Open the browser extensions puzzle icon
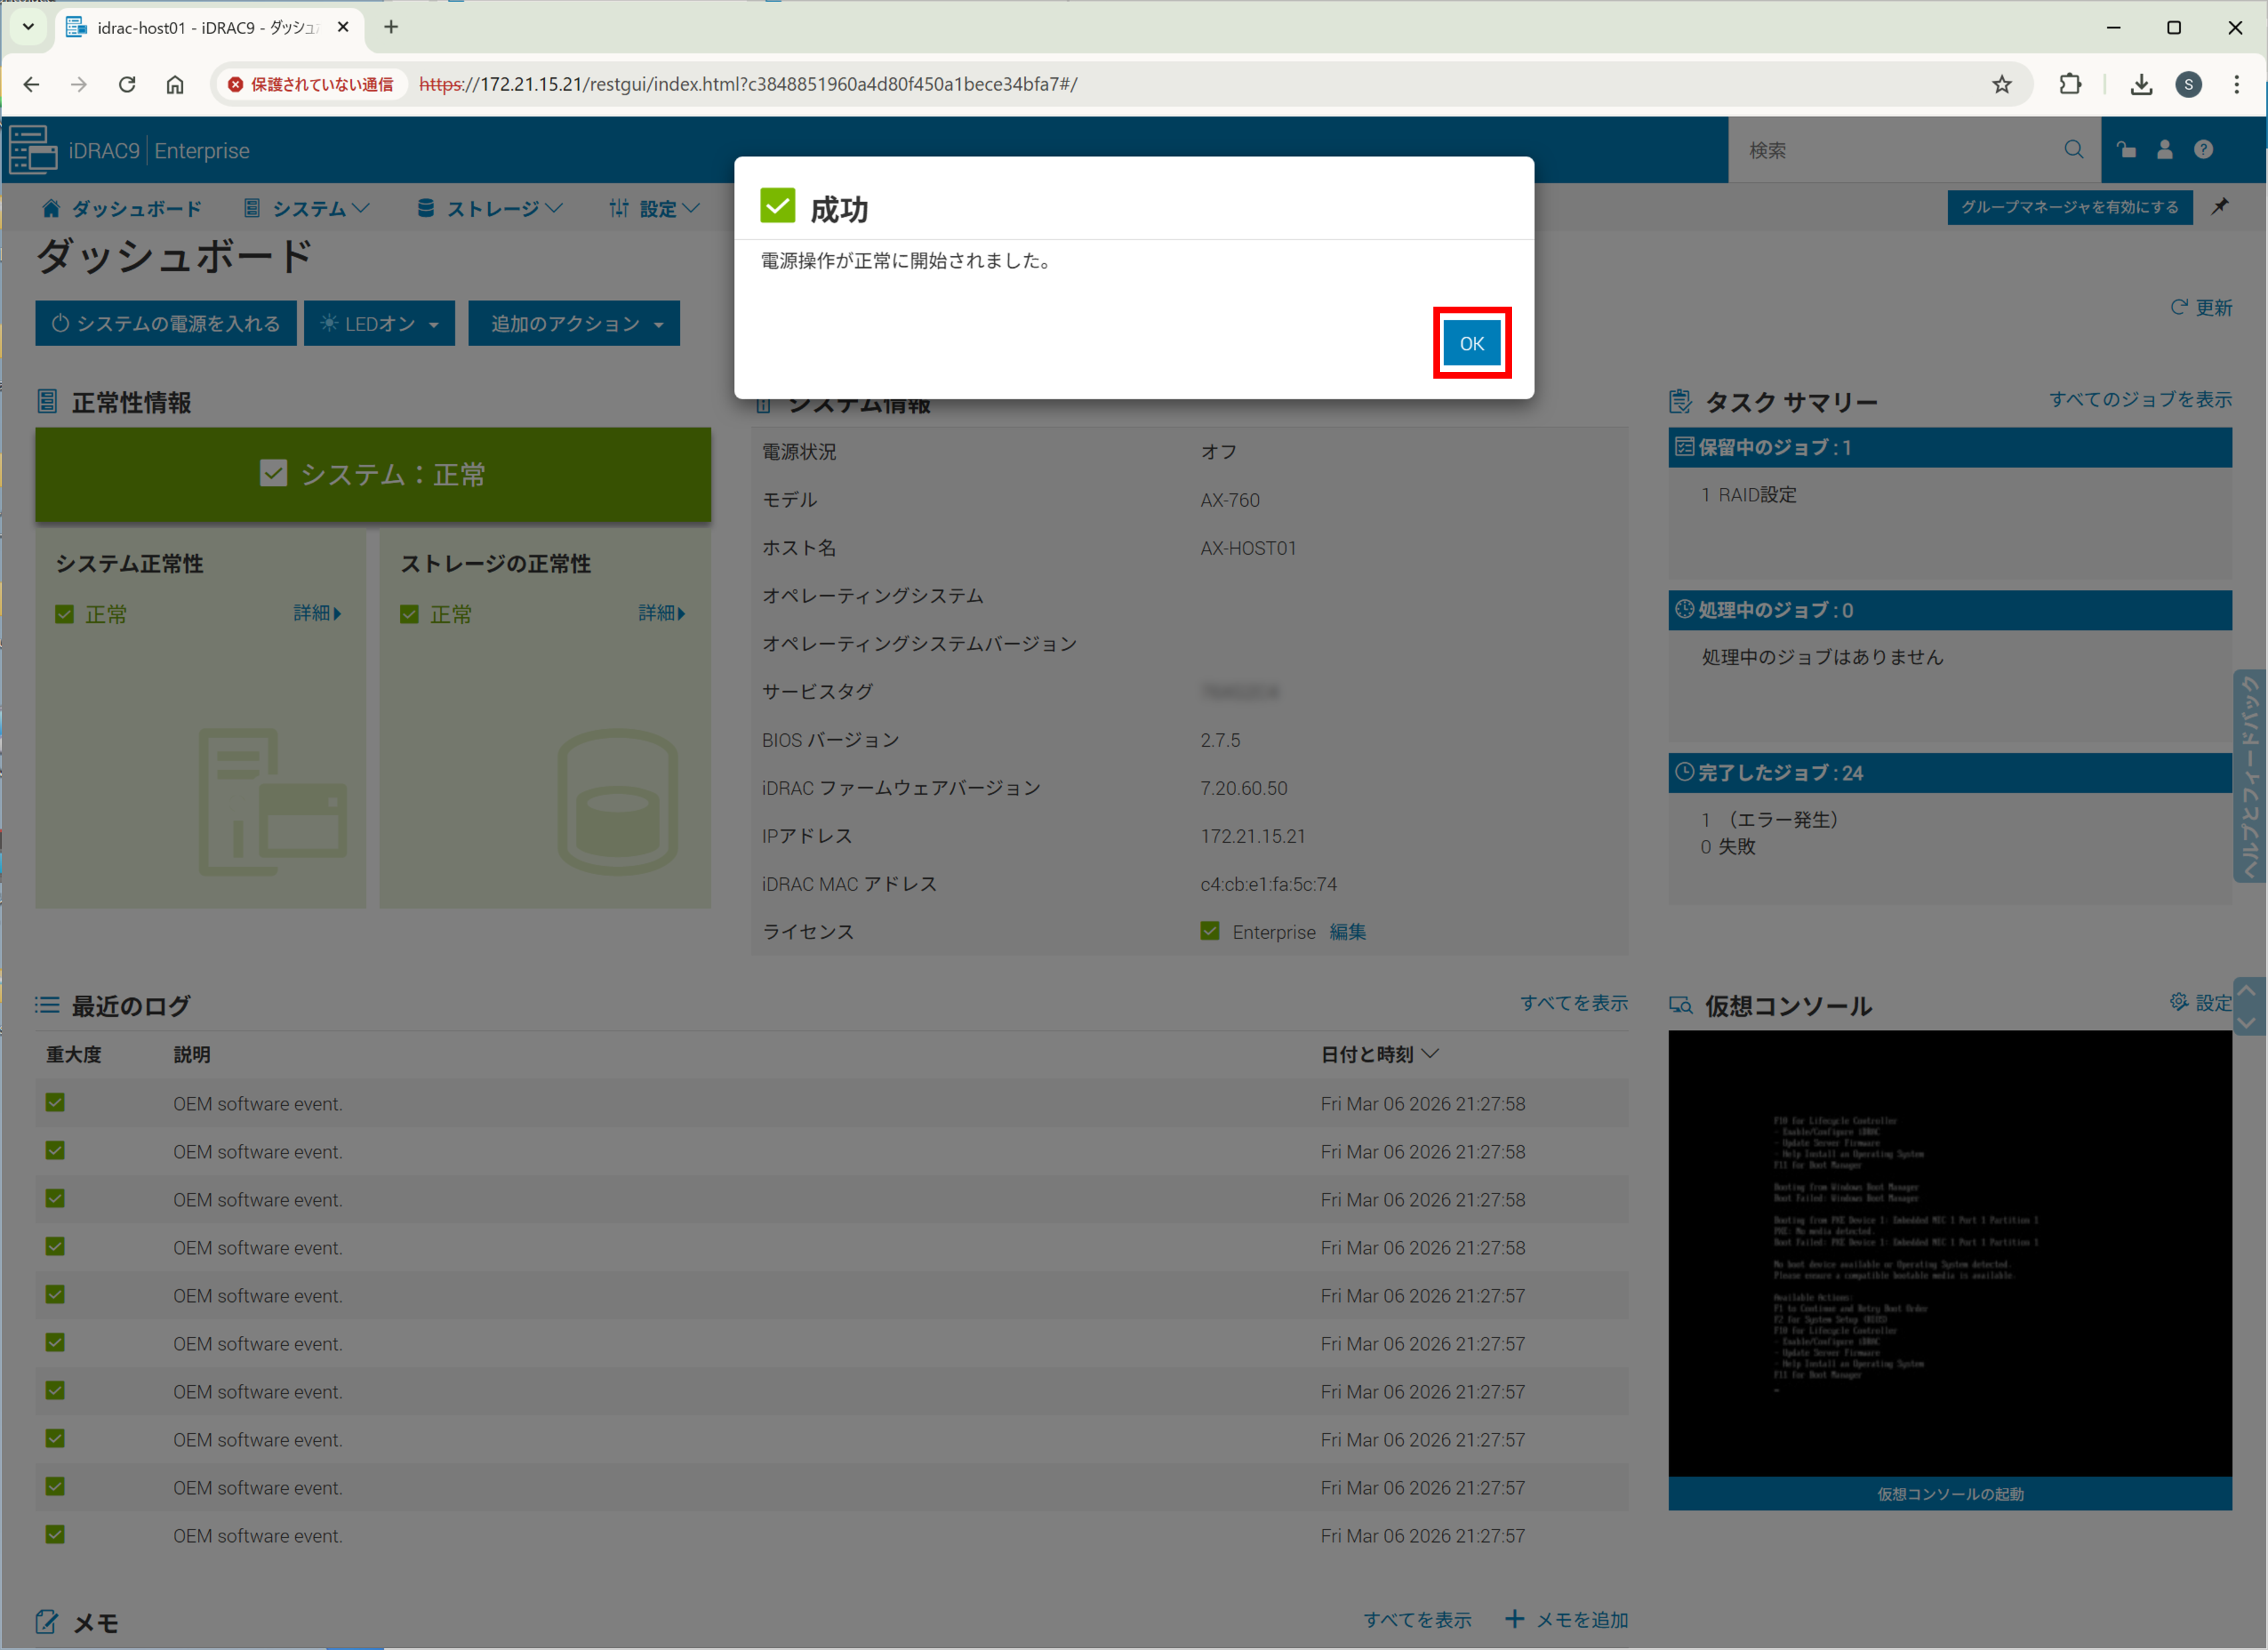 [2070, 84]
